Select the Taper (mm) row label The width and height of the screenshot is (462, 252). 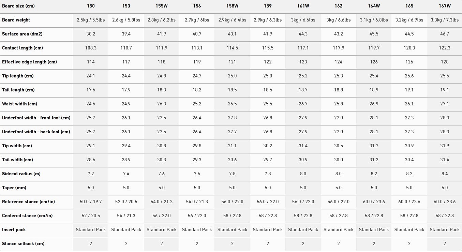coord(14,188)
